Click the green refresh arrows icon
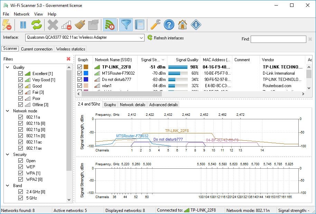This screenshot has height=214, width=316. tap(37, 25)
